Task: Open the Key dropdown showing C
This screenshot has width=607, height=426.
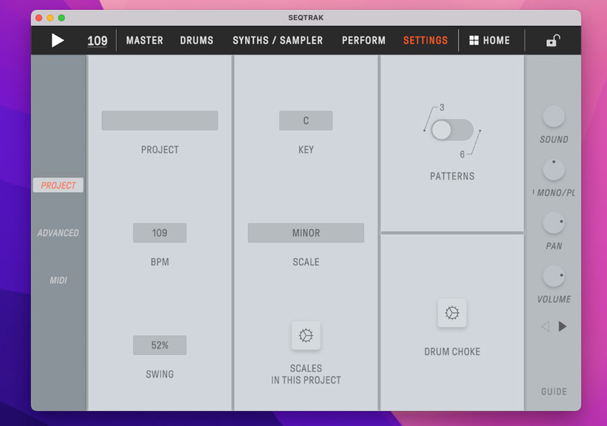Action: 306,121
